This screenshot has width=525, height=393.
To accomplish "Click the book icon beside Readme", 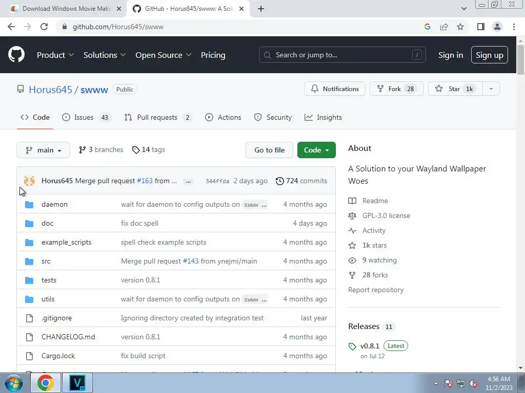I will (352, 201).
